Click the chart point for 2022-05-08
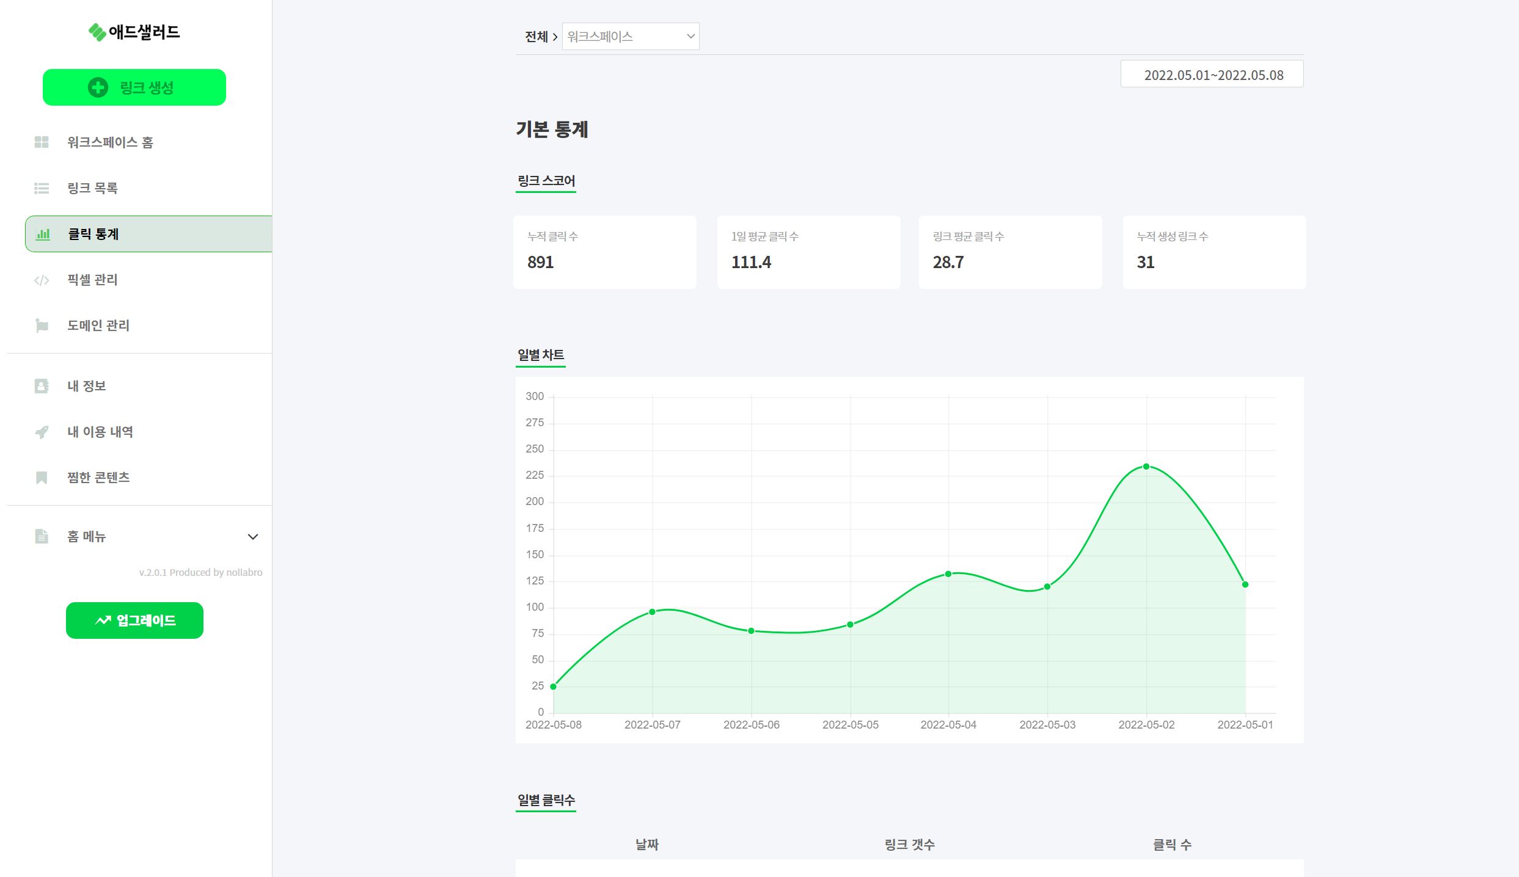This screenshot has height=877, width=1519. [x=554, y=686]
